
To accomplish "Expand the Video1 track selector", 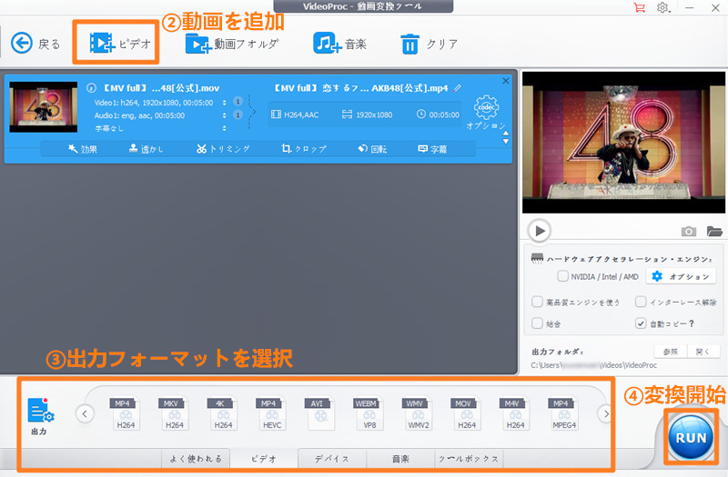I will (x=224, y=103).
